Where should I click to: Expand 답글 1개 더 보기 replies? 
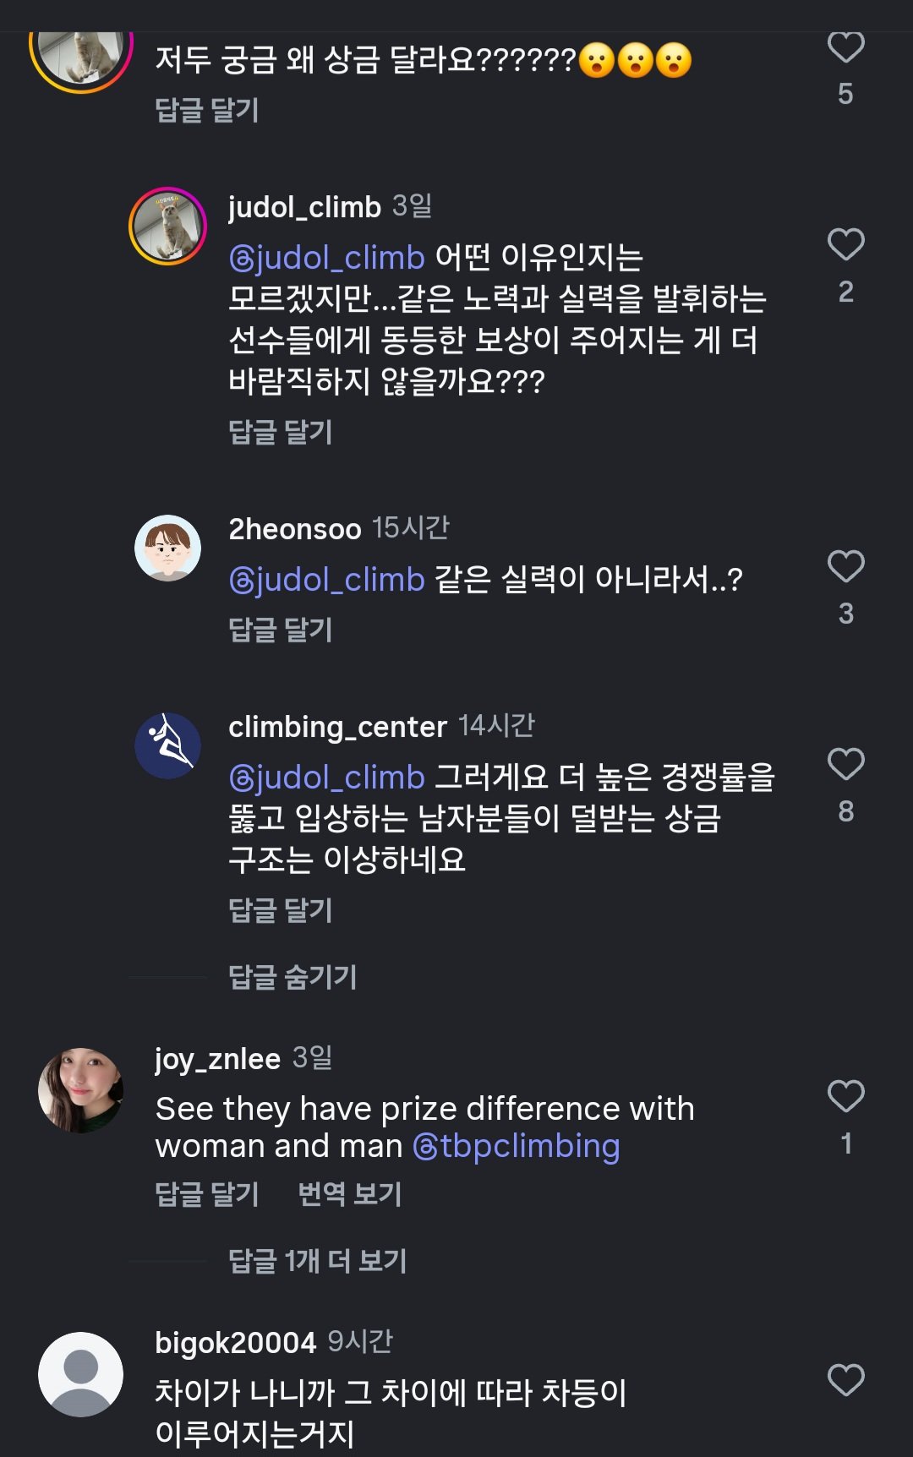pos(317,1261)
